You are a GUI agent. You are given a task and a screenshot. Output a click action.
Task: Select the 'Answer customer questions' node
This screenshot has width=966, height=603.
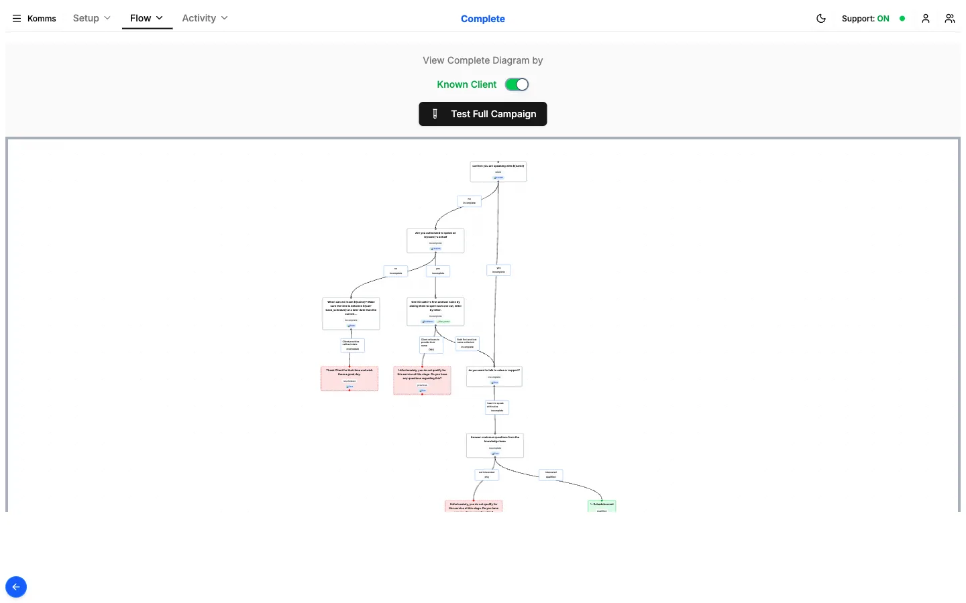(495, 446)
